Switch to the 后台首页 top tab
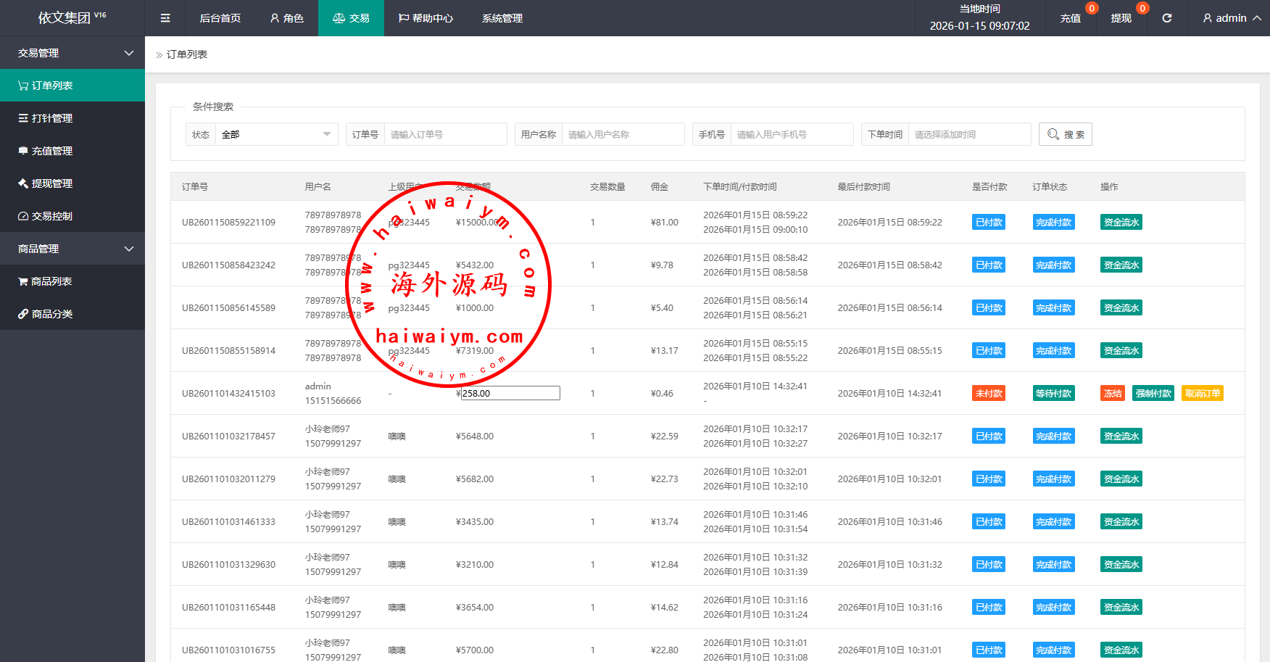 tap(220, 18)
